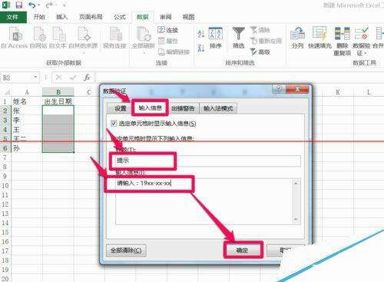Screen dimensions: 384x282
Task: Click the input message scrollbar down arrow
Action: [296, 220]
